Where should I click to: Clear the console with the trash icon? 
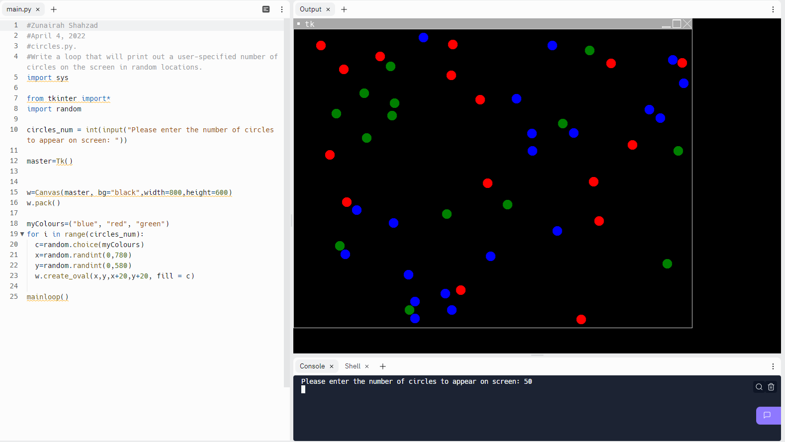tap(771, 387)
